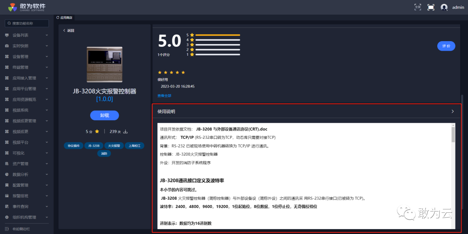
Task: Click the 数据分析 pie chart icon
Action: pyautogui.click(x=7, y=174)
